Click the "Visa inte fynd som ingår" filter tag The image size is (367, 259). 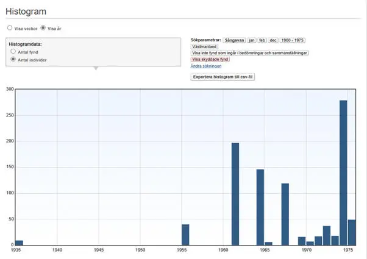[250, 53]
